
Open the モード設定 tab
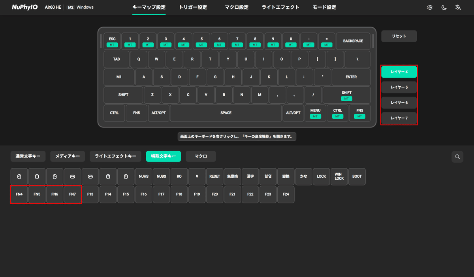324,7
